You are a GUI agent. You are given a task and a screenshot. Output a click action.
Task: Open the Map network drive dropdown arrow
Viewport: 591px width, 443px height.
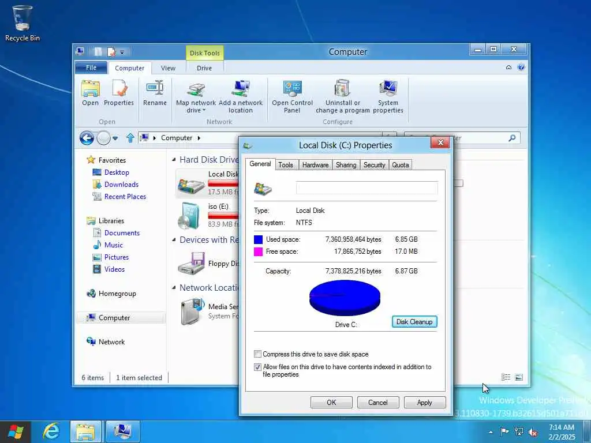(x=204, y=111)
